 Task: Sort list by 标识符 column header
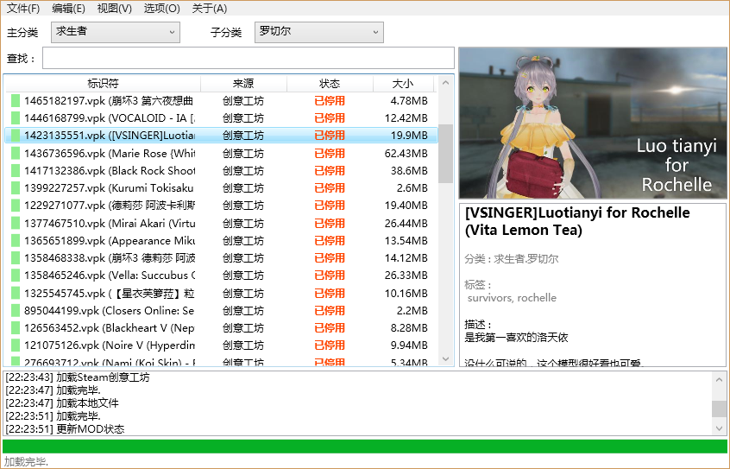tap(103, 84)
